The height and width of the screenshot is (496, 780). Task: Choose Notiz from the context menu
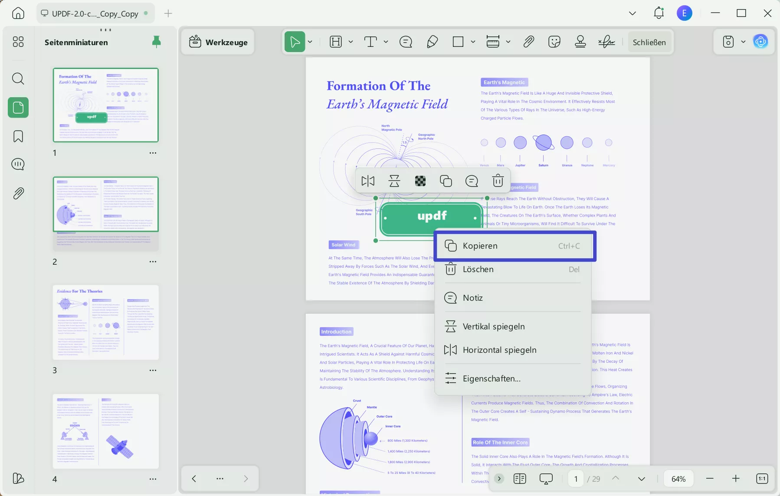(x=512, y=298)
